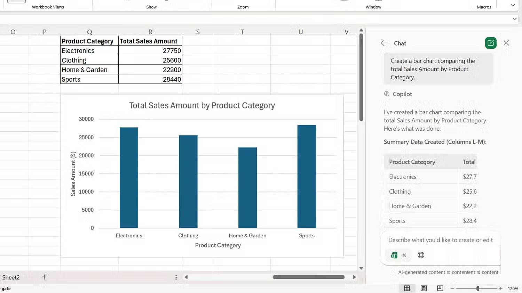Expand the formula bar chevron
The height and width of the screenshot is (293, 522).
[515, 19]
